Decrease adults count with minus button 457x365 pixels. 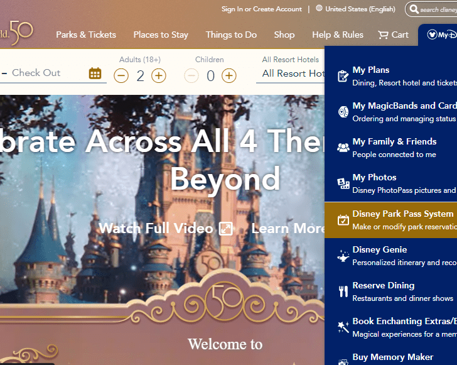121,76
